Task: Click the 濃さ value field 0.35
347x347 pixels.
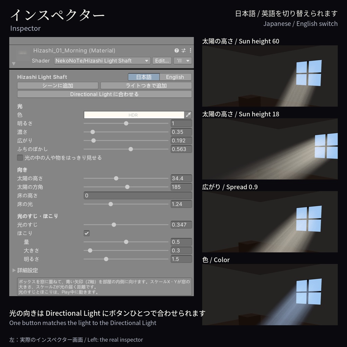Action: point(181,132)
